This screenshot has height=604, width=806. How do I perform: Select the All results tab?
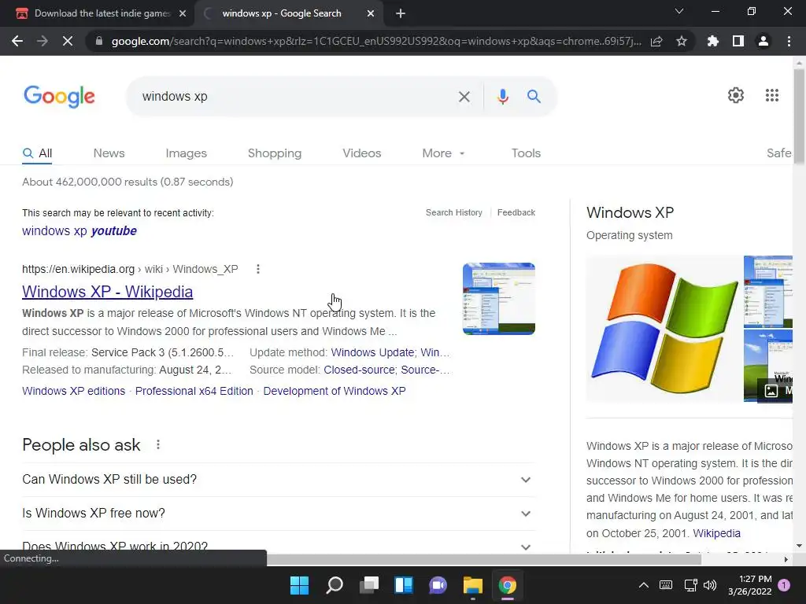37,153
